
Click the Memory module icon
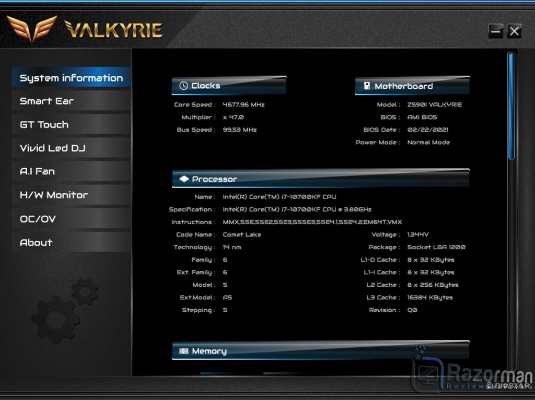tap(183, 351)
